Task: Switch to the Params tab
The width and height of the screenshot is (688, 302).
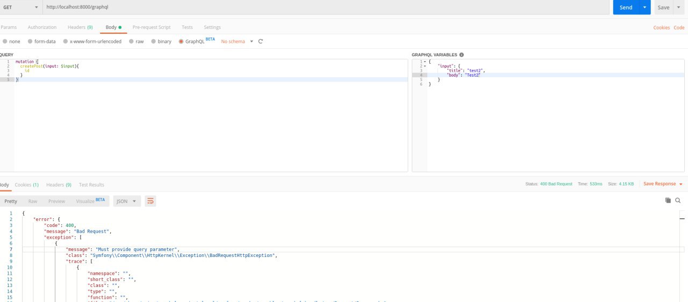Action: pos(9,27)
